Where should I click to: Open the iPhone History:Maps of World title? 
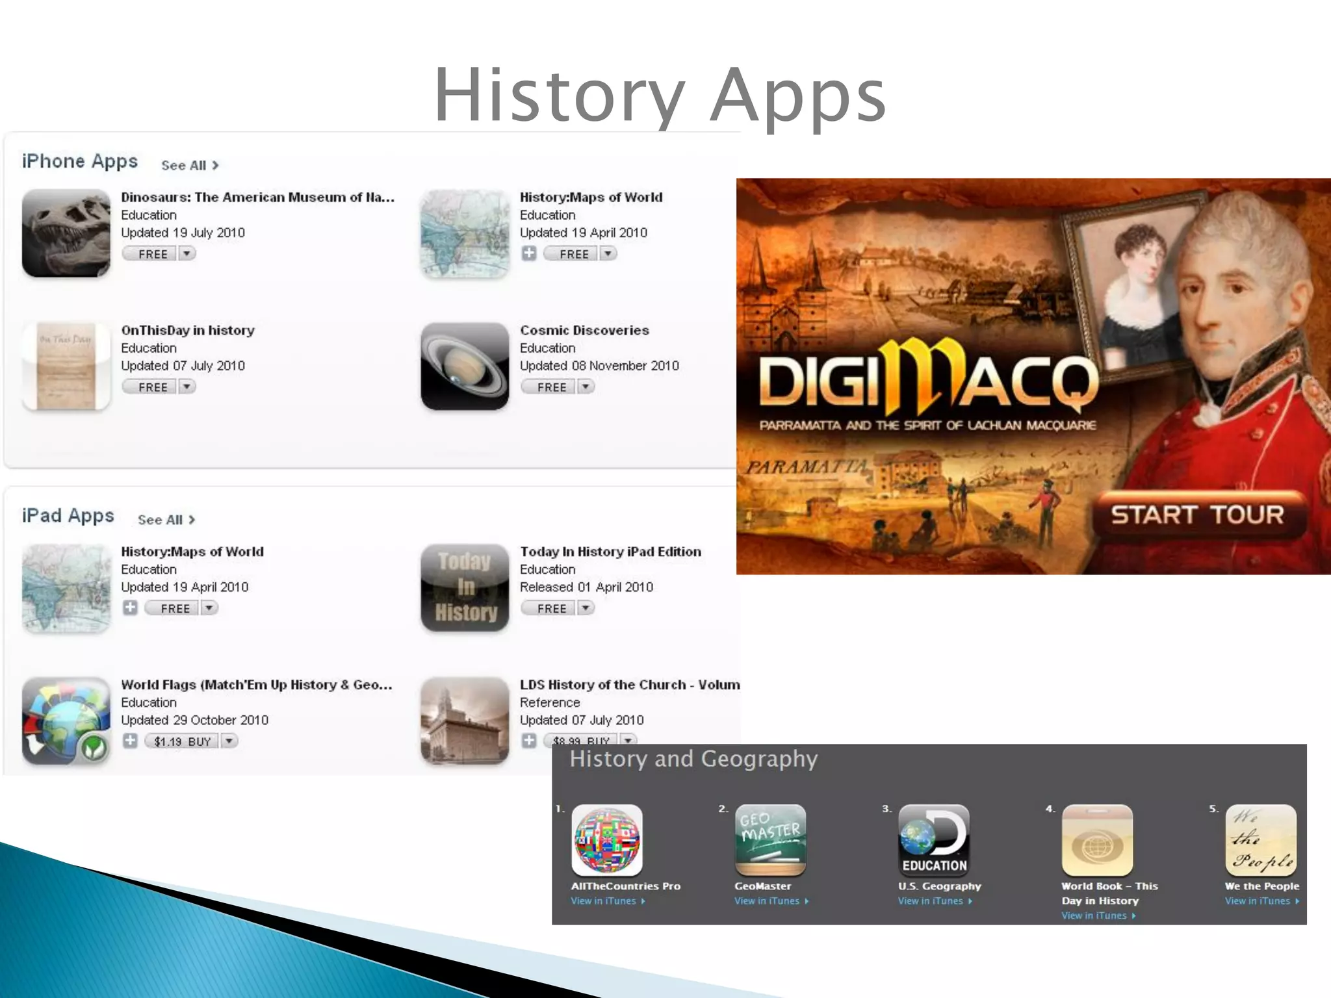pyautogui.click(x=591, y=197)
